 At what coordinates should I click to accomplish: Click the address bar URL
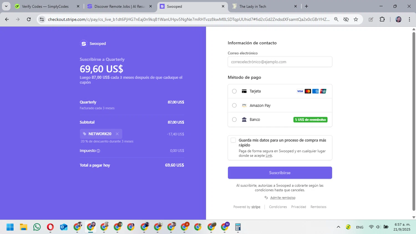tap(189, 19)
